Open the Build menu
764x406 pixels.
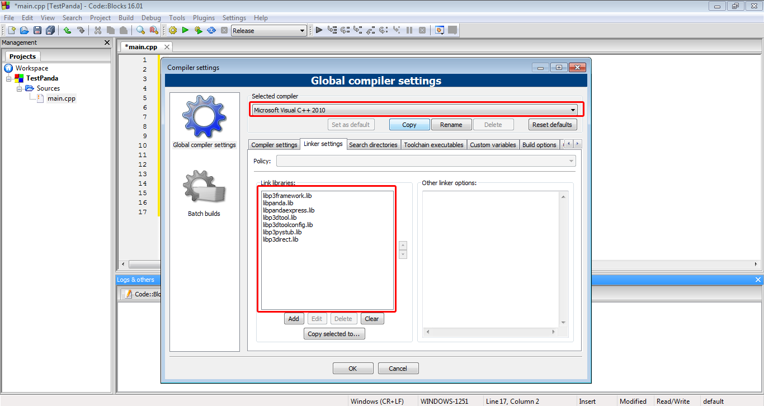126,18
